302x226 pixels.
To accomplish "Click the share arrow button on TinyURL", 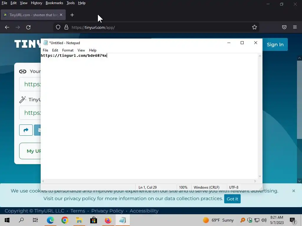I will click(x=26, y=130).
